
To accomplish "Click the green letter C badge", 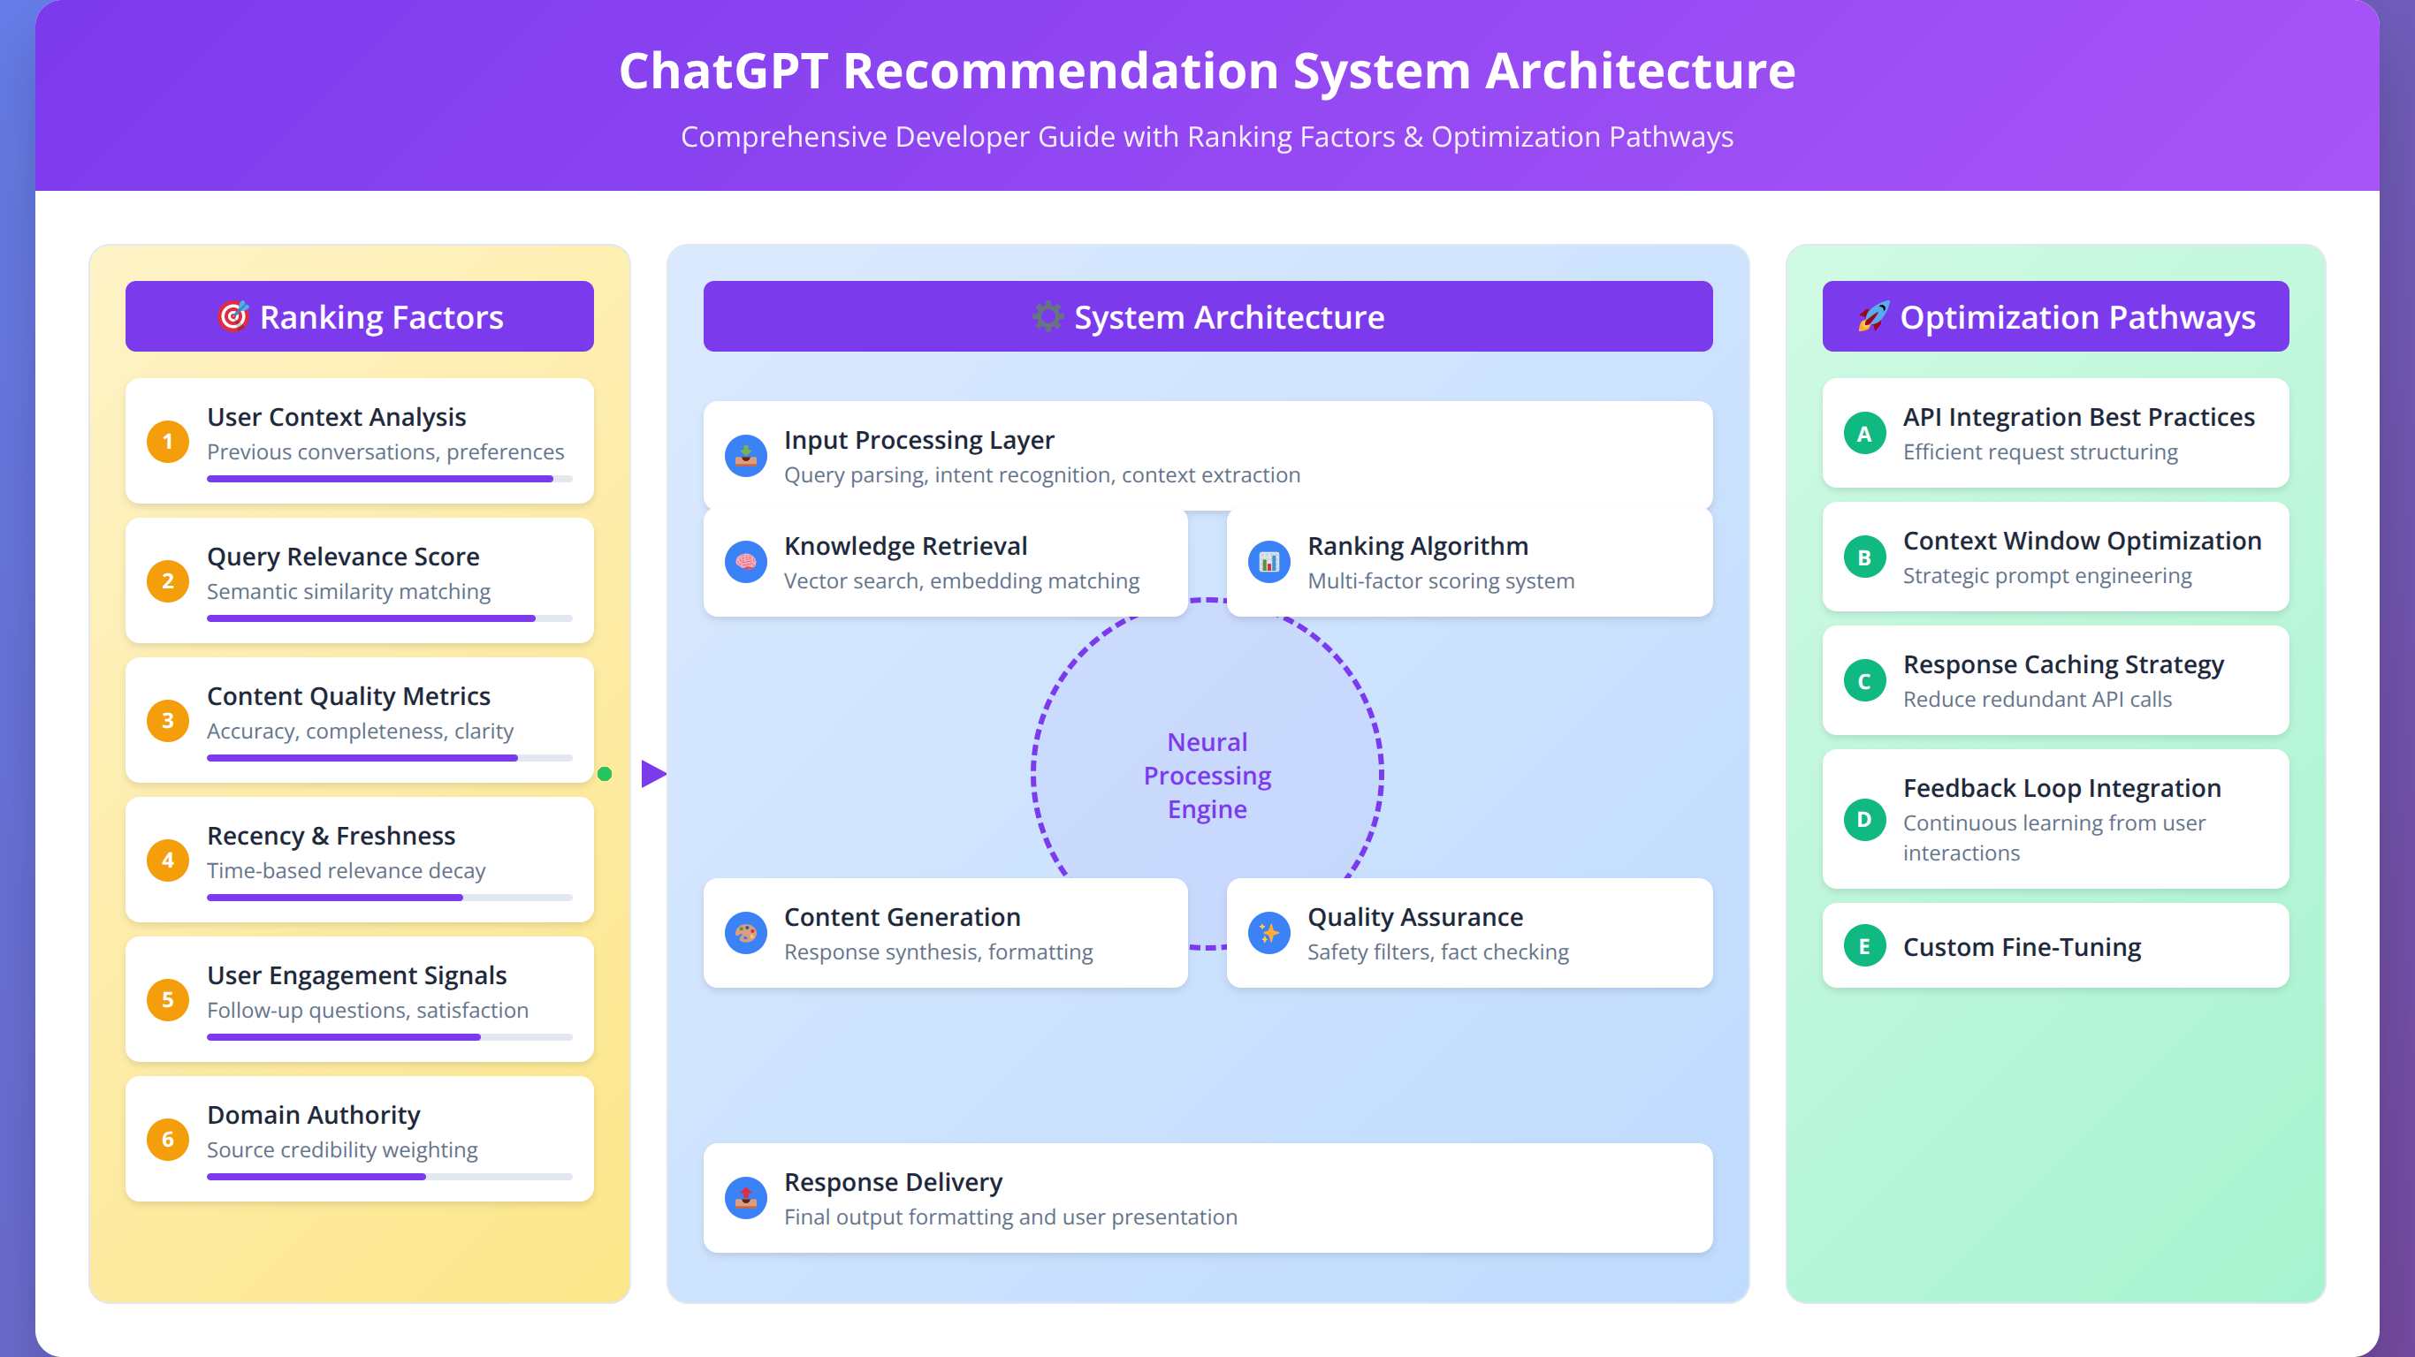I will coord(1864,681).
